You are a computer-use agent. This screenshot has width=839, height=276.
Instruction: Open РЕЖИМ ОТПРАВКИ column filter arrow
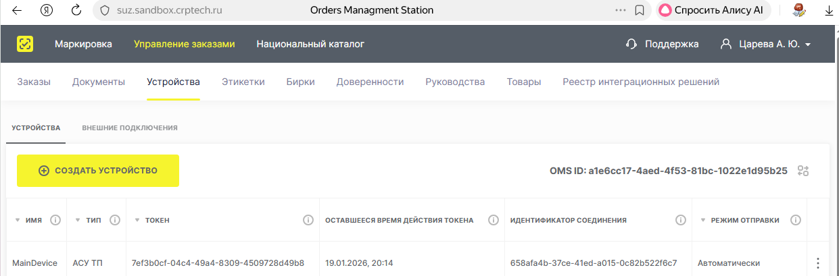[703, 221]
